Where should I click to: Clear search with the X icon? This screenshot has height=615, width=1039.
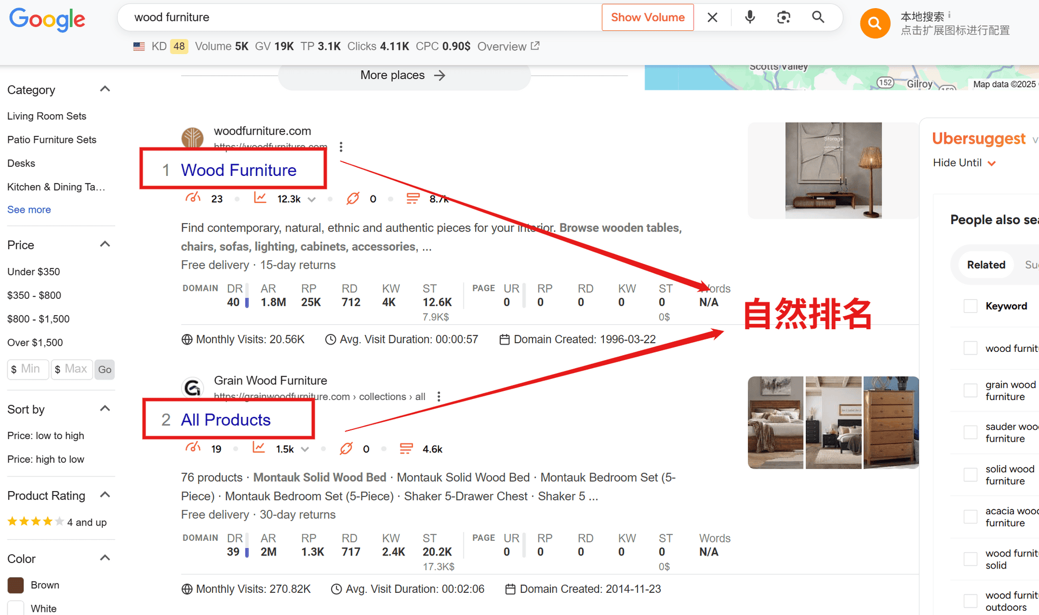tap(712, 17)
